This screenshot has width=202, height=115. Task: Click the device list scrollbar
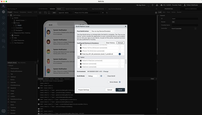coord(126,62)
